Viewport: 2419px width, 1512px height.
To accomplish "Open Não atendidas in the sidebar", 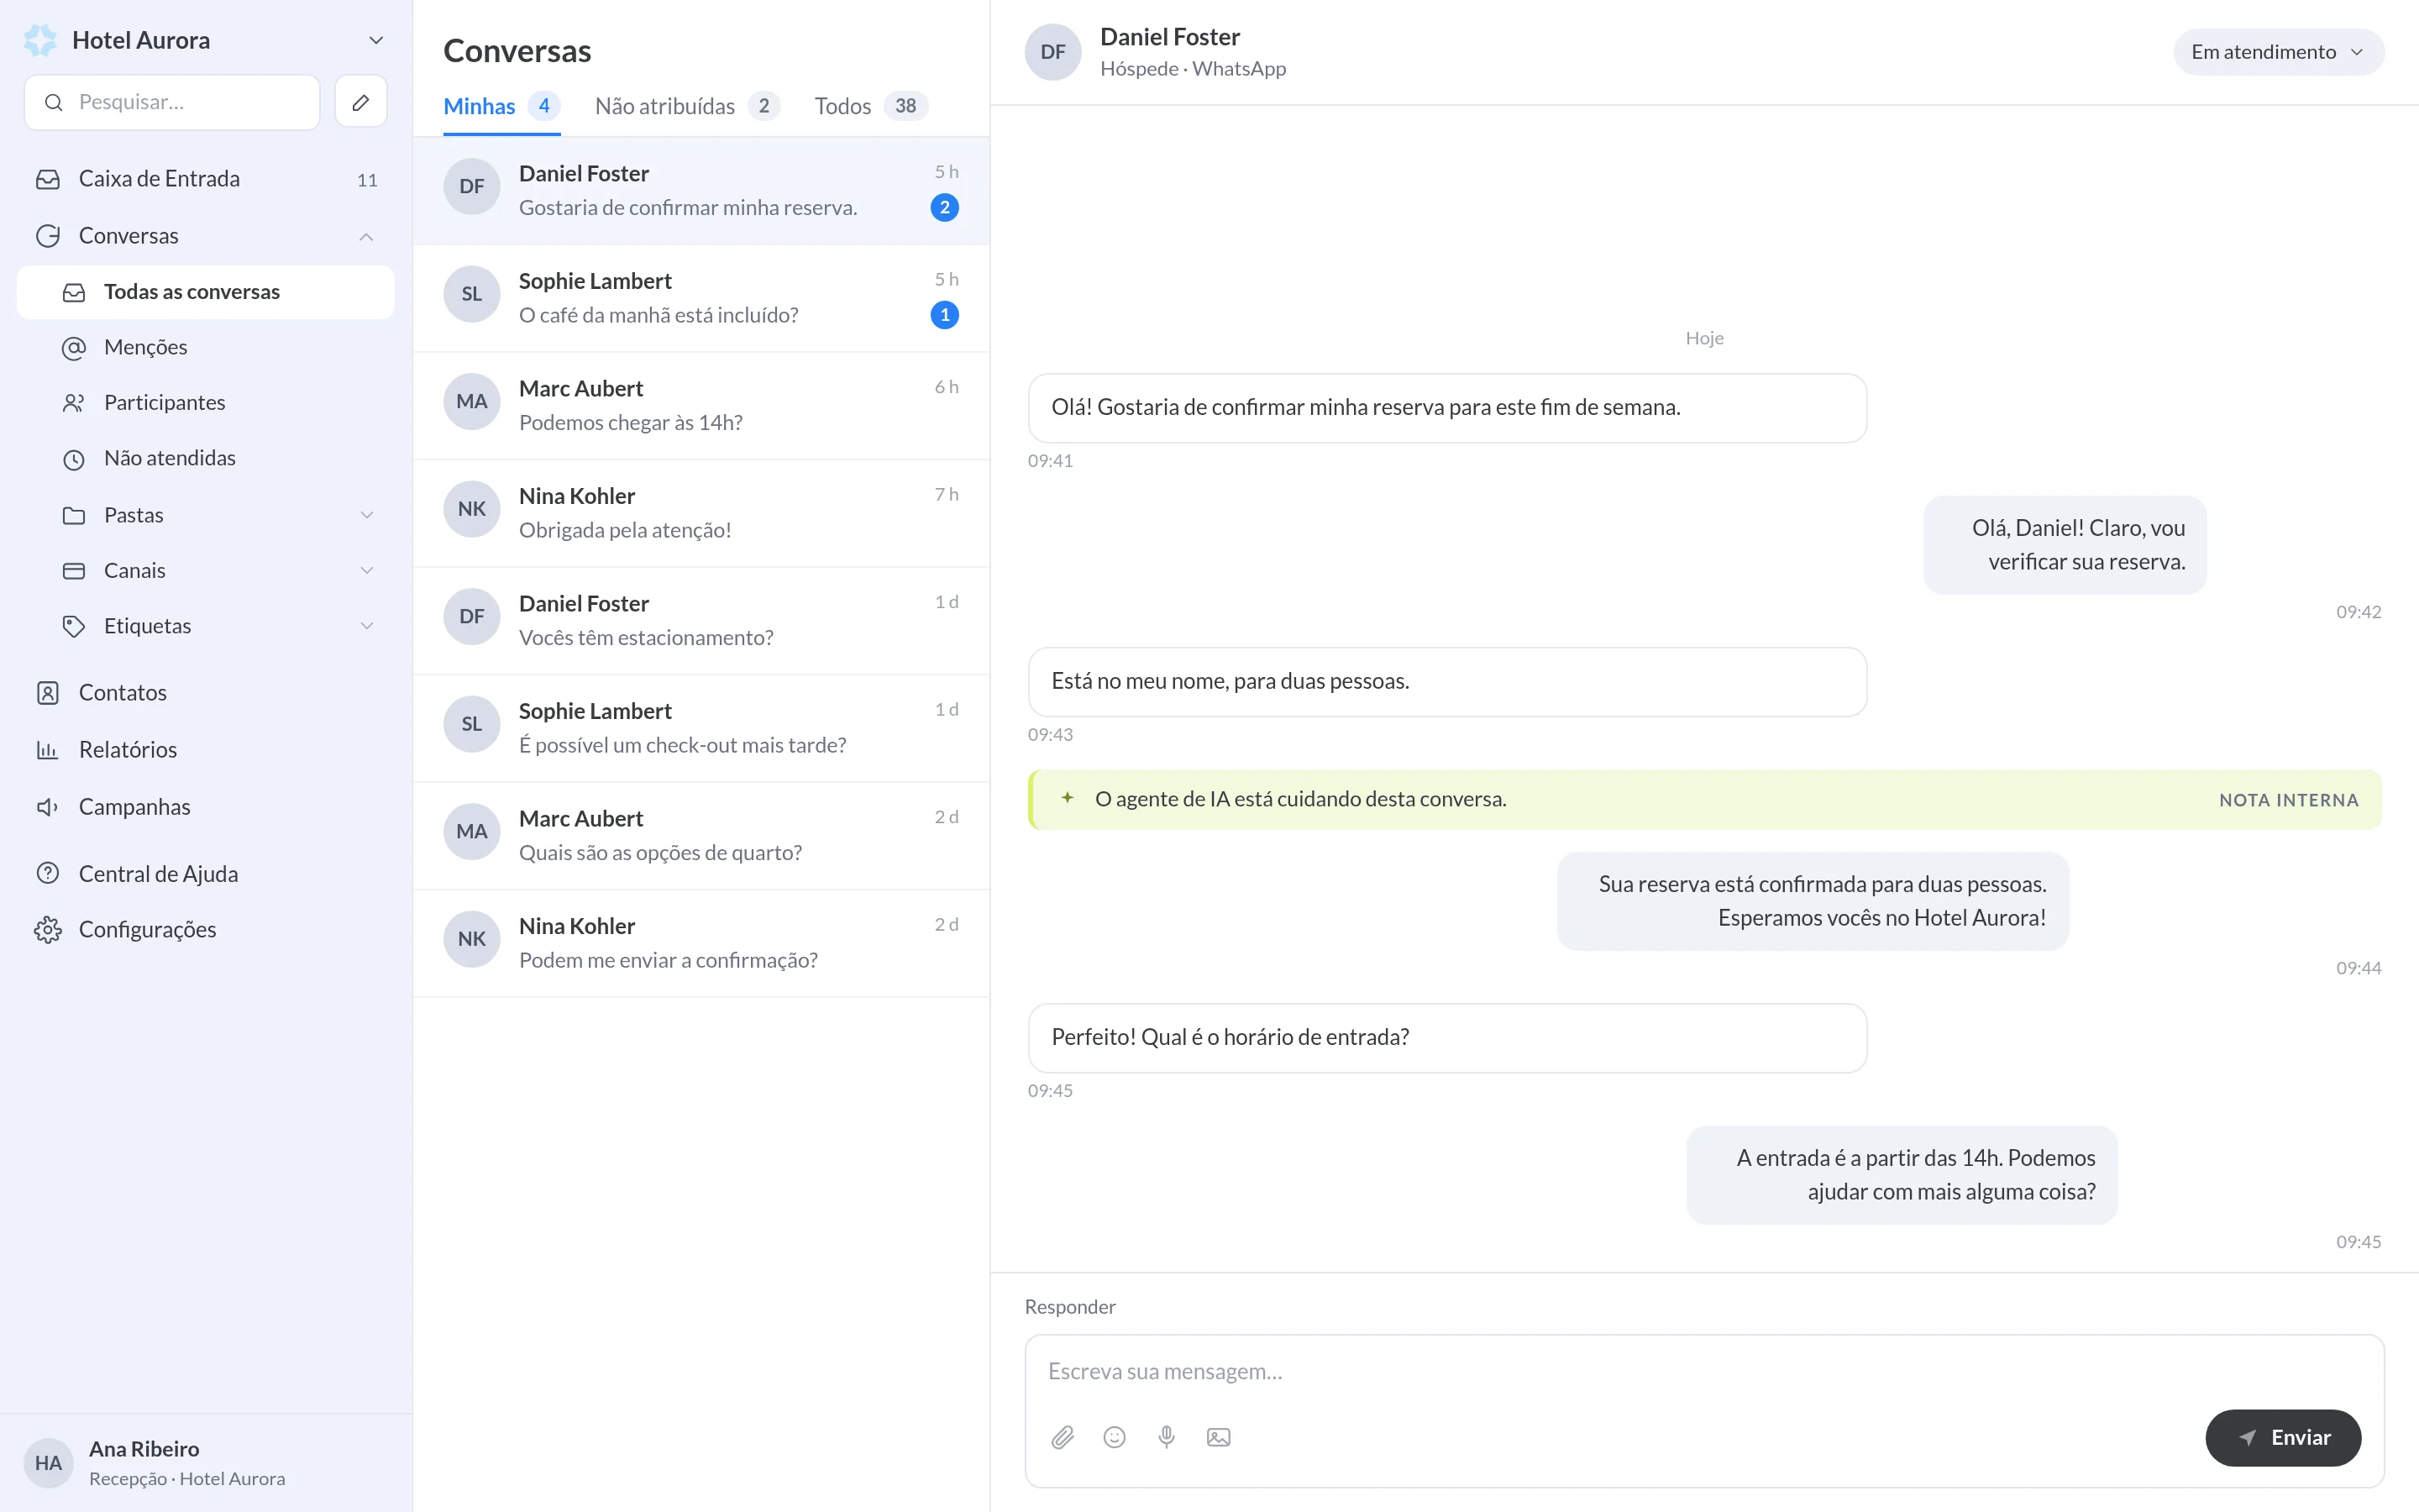I will pos(206,458).
